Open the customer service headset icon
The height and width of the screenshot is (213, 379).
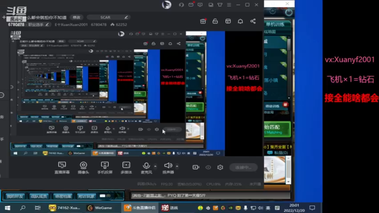181,5
